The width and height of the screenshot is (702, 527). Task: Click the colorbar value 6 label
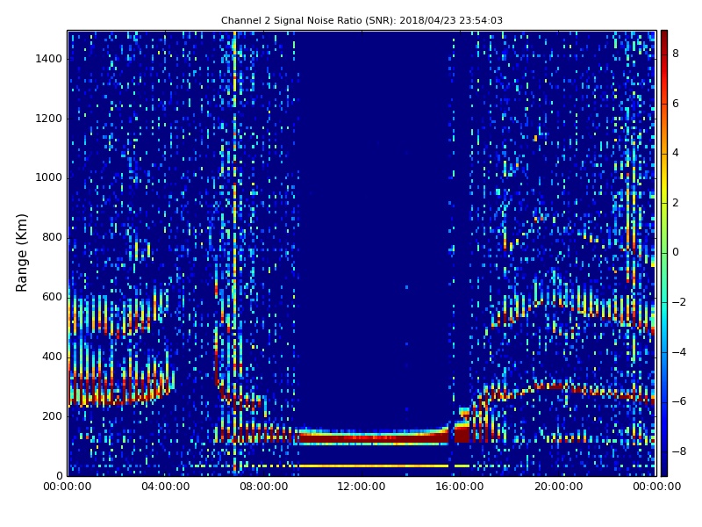676,104
